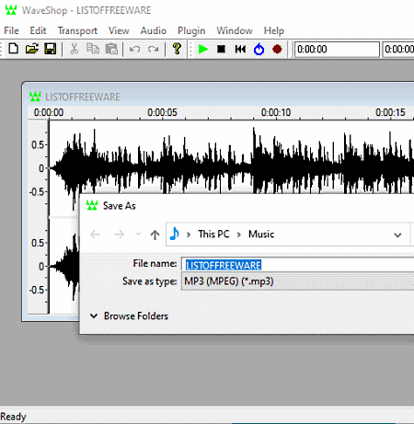Click the 0:00:10 marker on time ruler
The image size is (414, 424).
pyautogui.click(x=276, y=112)
